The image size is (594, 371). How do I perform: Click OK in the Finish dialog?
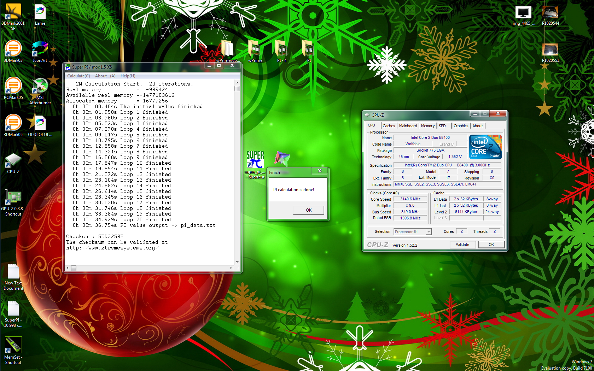pos(308,210)
